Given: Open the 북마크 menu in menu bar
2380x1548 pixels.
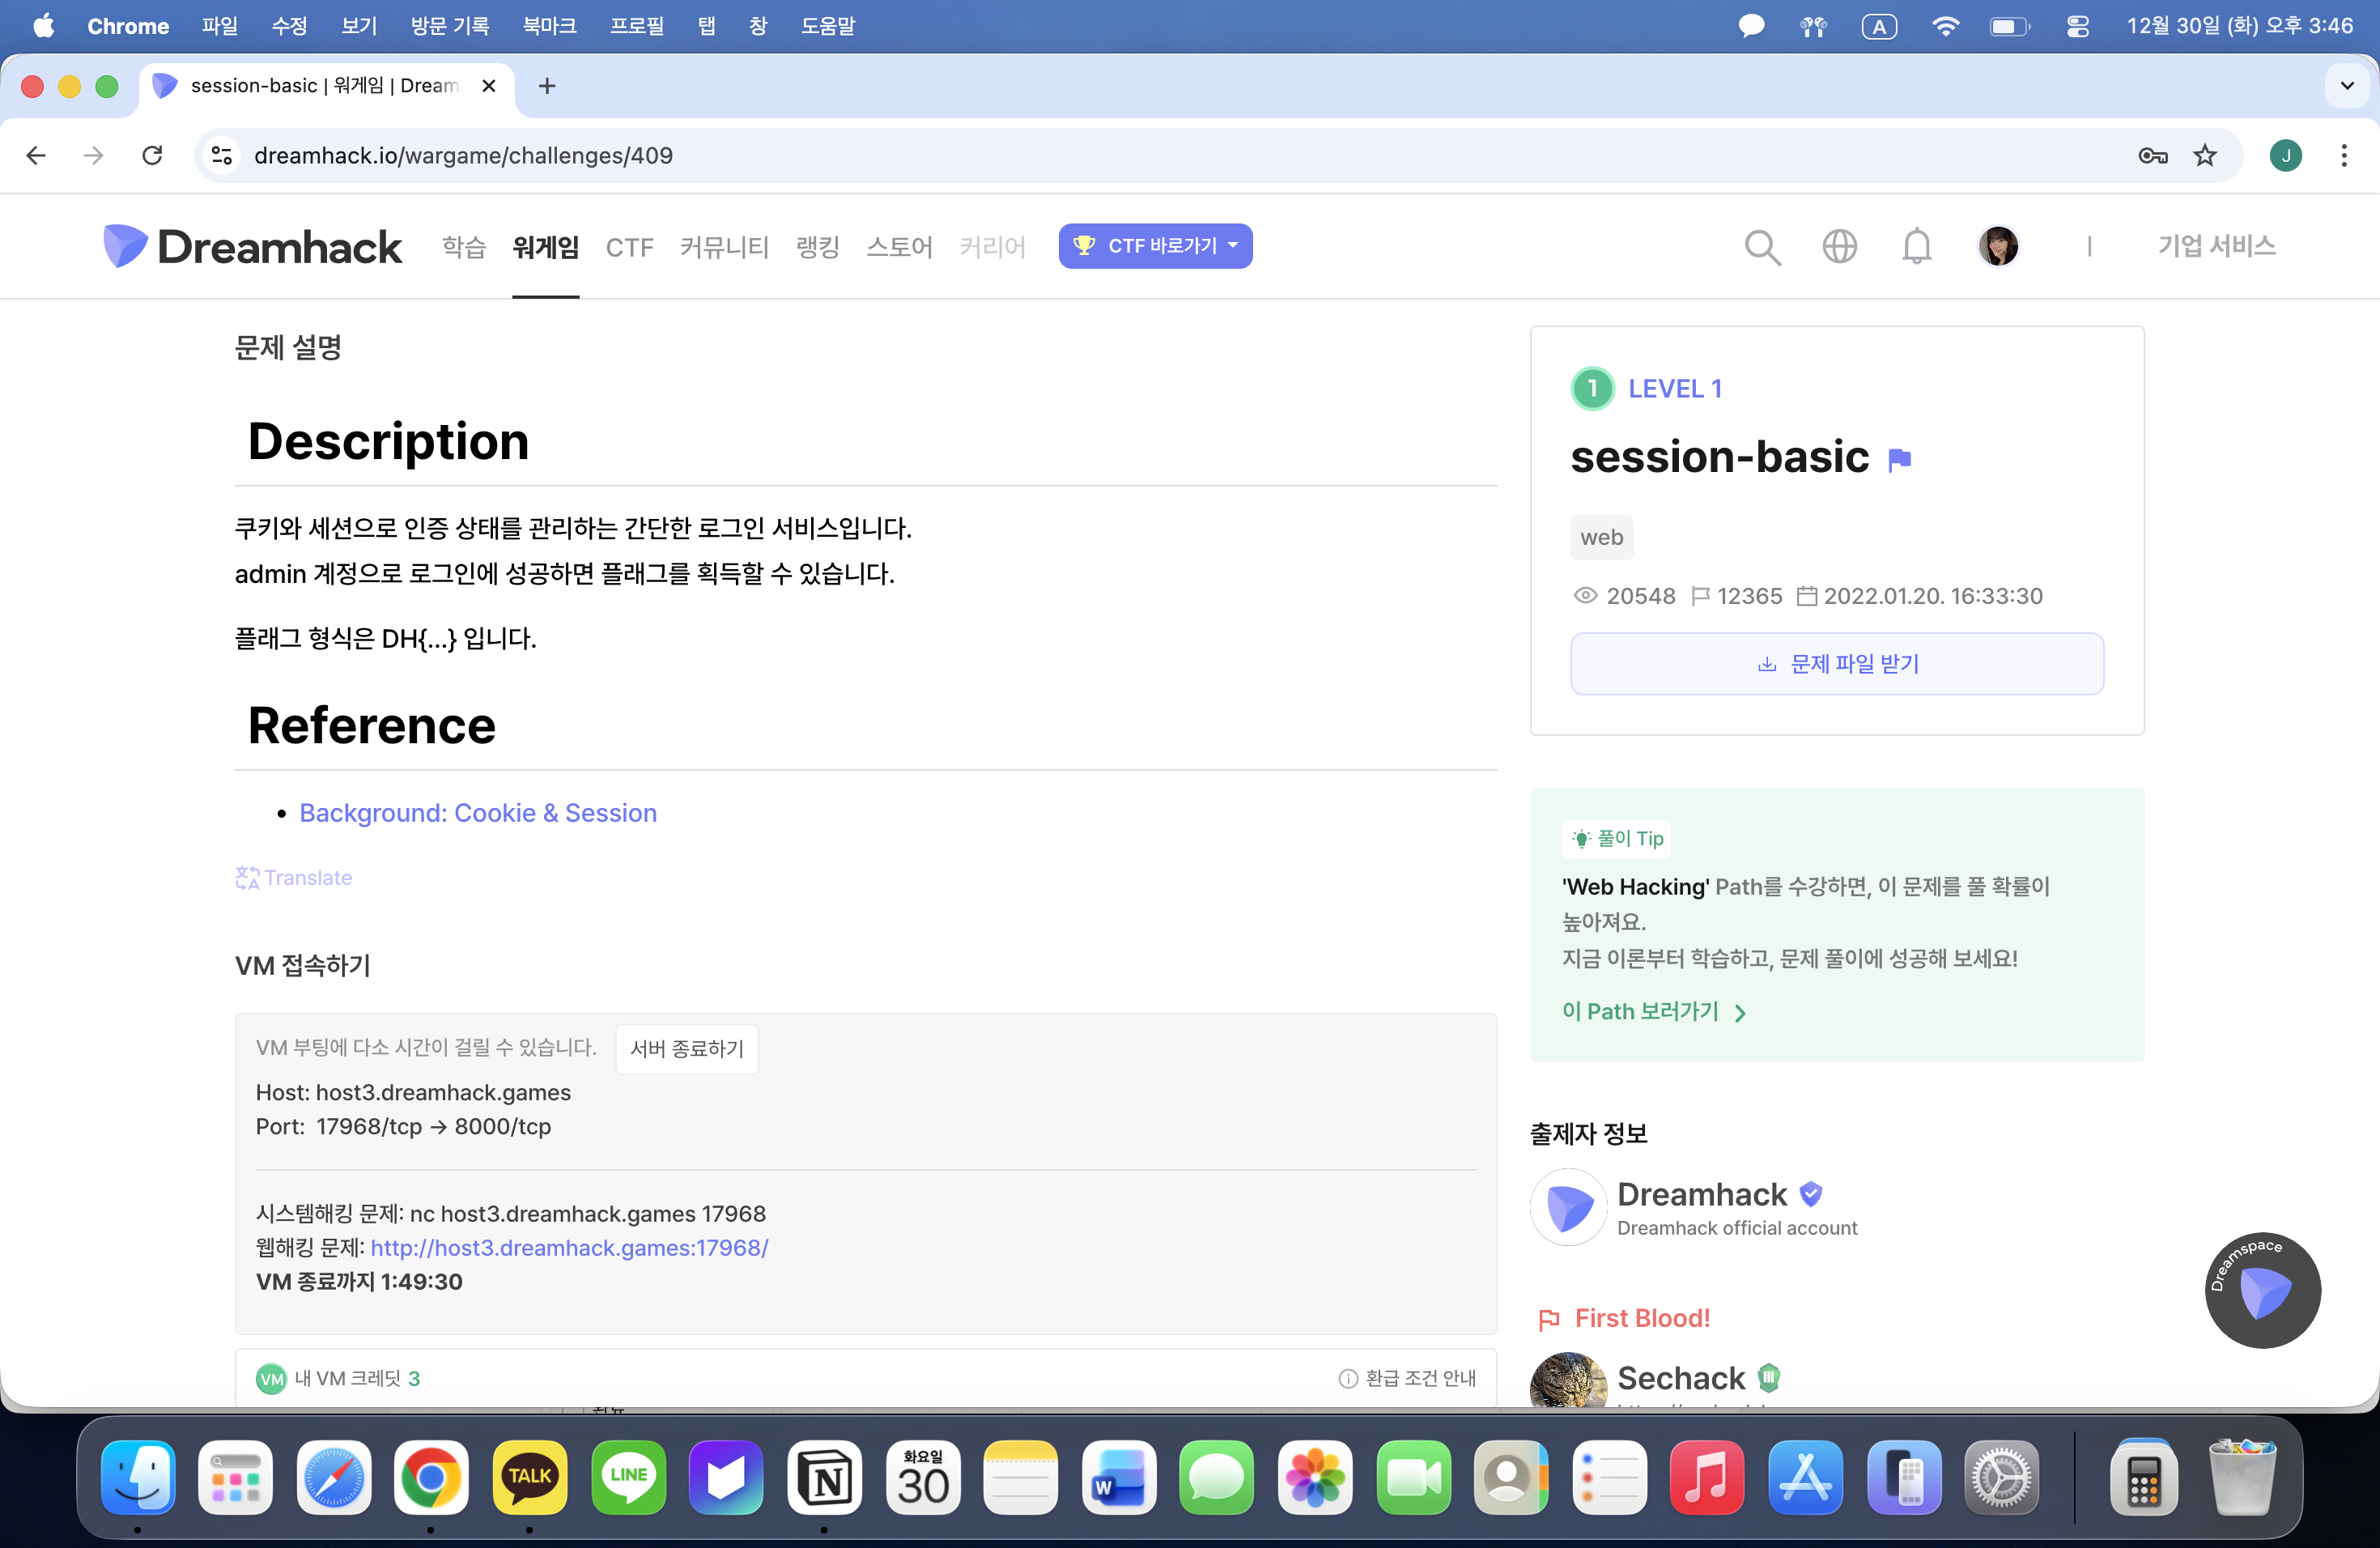Looking at the screenshot, I should [x=548, y=26].
